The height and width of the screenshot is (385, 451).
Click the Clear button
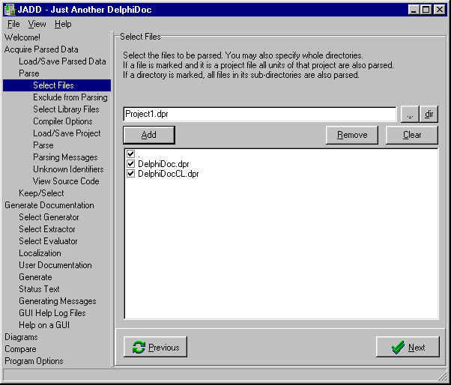click(x=412, y=135)
